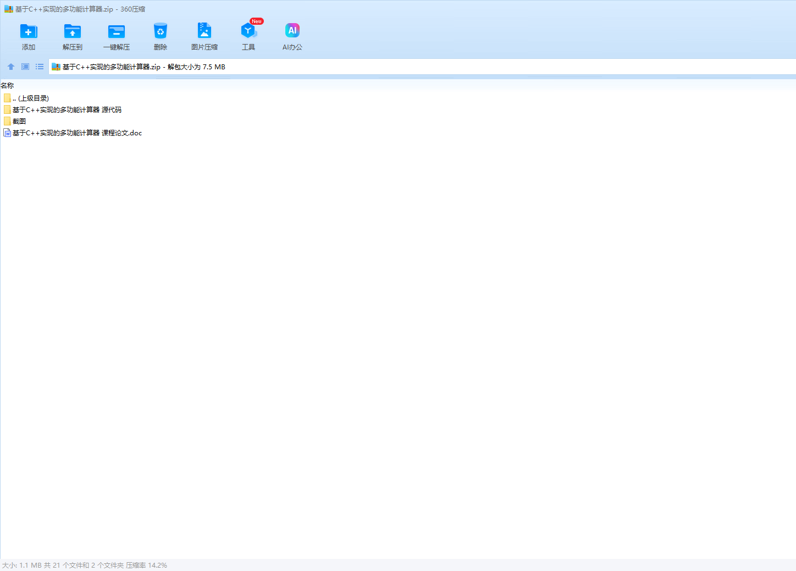Screen dimensions: 796x571
Task: Click the 名称 column header
Action: tap(7, 85)
